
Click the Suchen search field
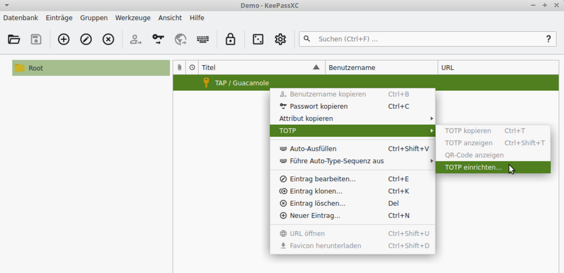423,39
